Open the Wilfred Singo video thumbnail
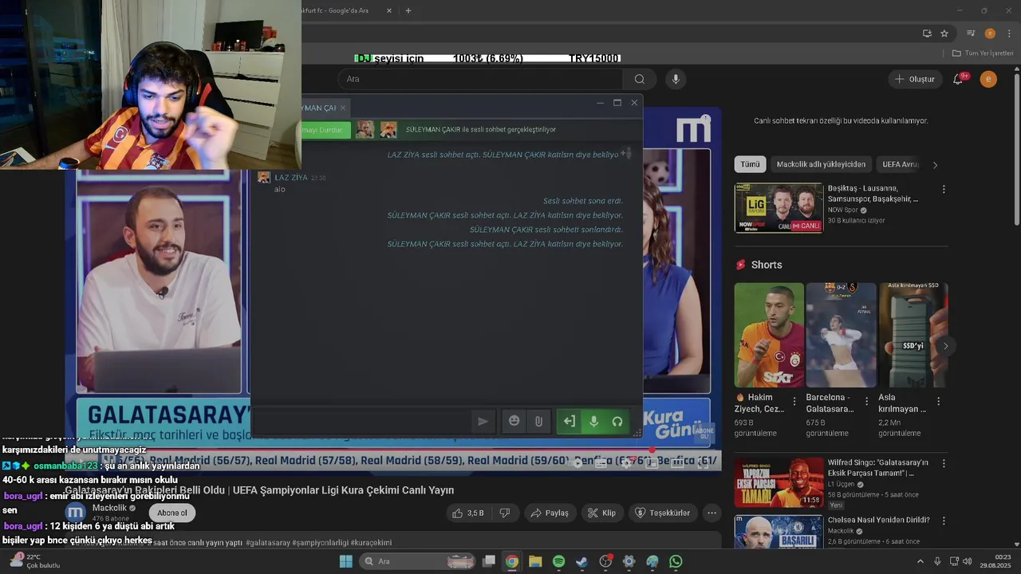The image size is (1021, 574). pyautogui.click(x=779, y=482)
